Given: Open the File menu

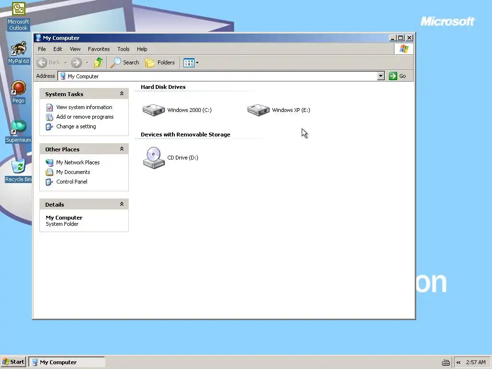Looking at the screenshot, I should click(42, 49).
